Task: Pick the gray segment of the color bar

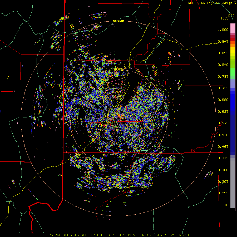Action: pyautogui.click(x=233, y=183)
